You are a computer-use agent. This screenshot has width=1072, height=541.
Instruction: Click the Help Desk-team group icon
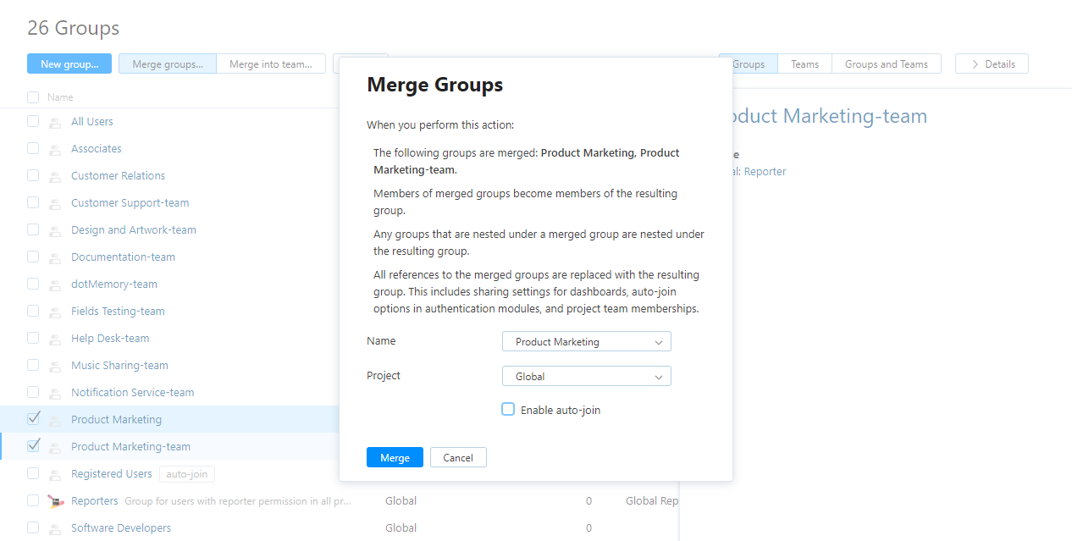pos(55,339)
